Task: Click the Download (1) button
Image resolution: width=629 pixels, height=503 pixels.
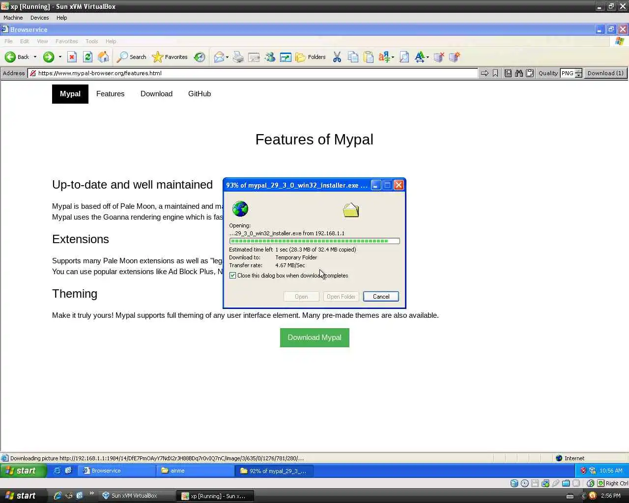Action: [x=605, y=73]
